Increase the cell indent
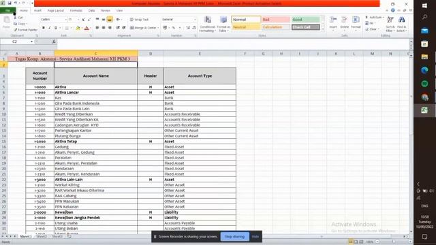436x245 pixels. [x=124, y=28]
